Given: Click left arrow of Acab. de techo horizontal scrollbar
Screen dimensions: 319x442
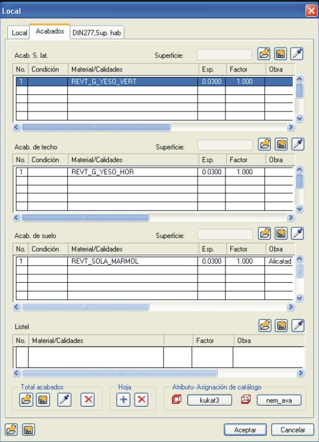Looking at the screenshot, I should (17, 217).
